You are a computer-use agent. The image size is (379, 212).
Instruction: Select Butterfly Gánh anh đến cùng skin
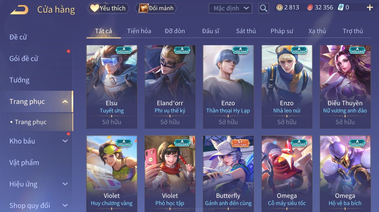click(x=228, y=174)
